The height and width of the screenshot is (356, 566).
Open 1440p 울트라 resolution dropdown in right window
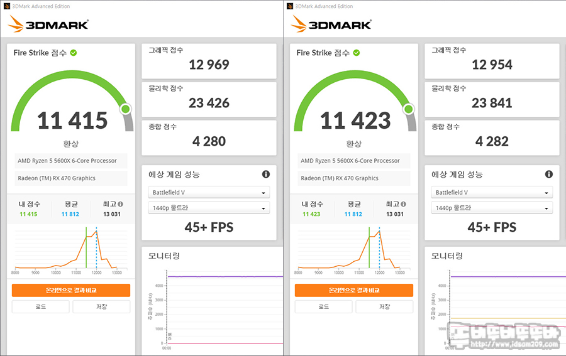(492, 208)
